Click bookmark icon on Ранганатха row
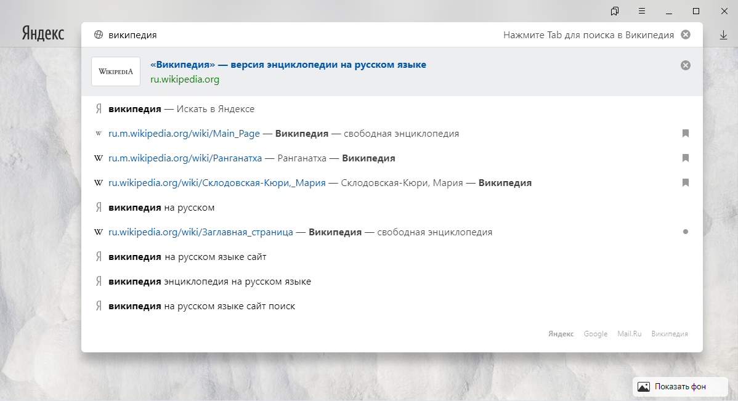This screenshot has height=401, width=738. 686,158
